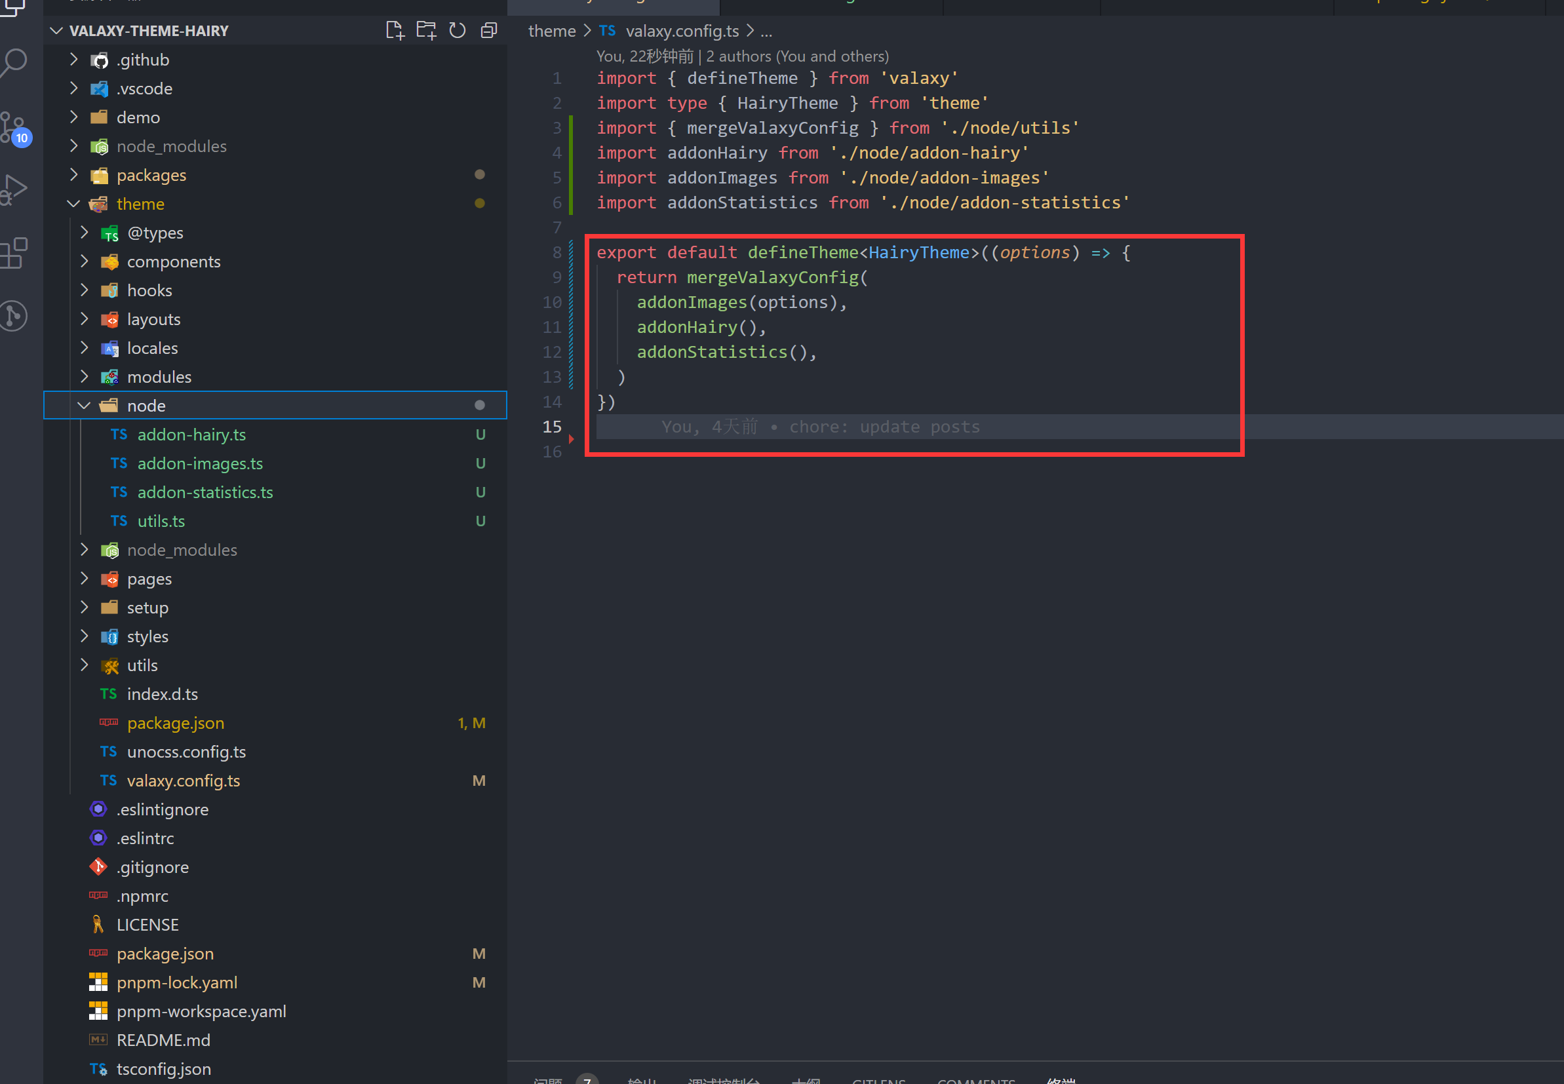
Task: Open utils.ts in node folder
Action: click(161, 521)
